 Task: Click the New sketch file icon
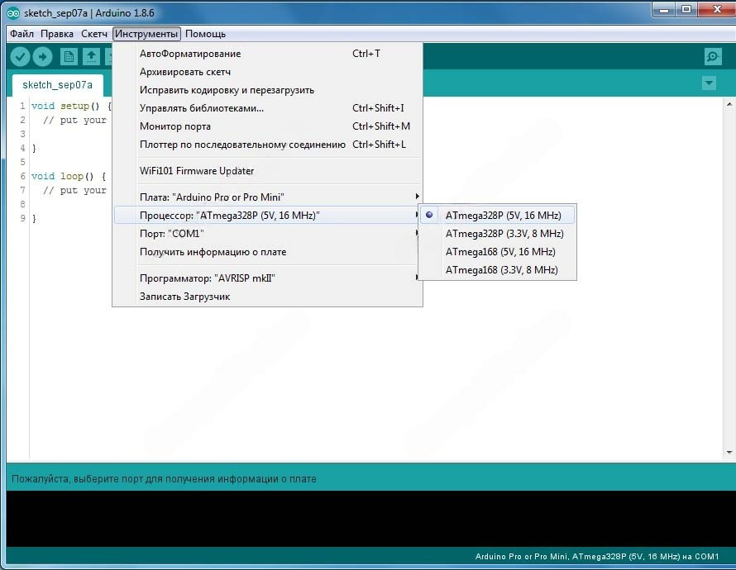pos(69,56)
